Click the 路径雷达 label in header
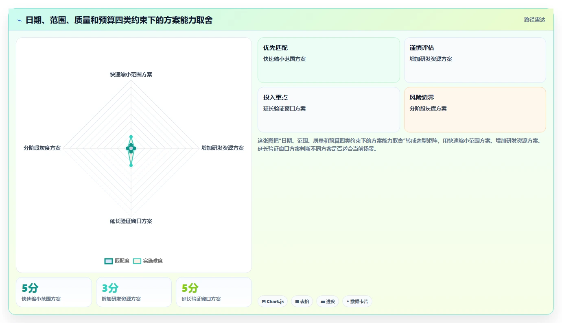Image resolution: width=562 pixels, height=323 pixels. (534, 20)
